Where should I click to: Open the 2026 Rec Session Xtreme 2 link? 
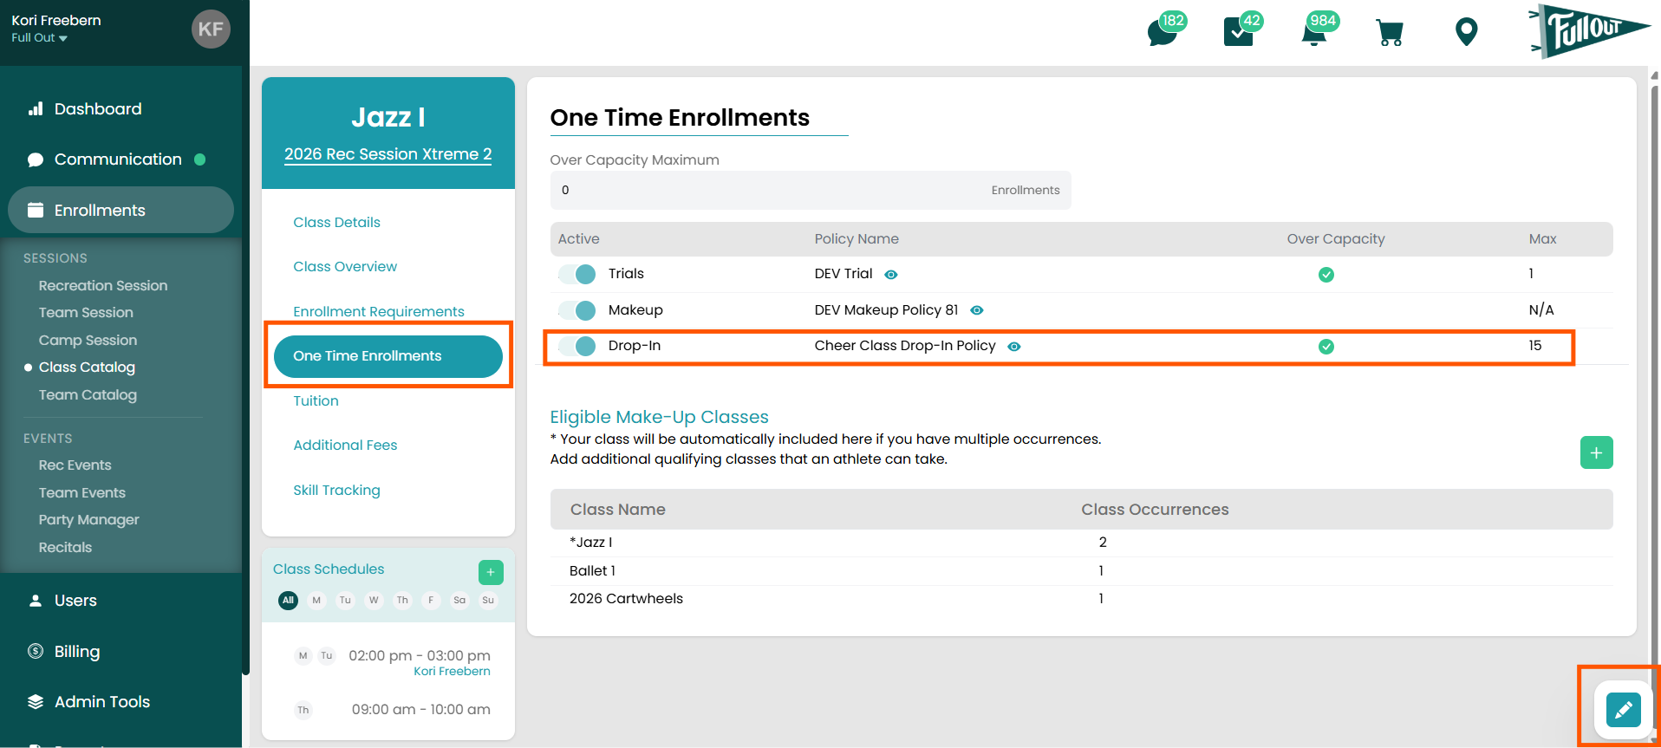(388, 154)
